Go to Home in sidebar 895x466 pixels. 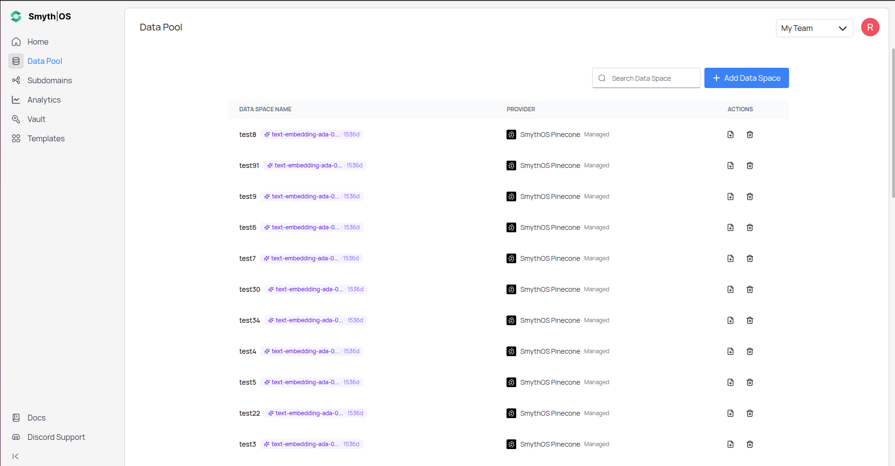[38, 42]
